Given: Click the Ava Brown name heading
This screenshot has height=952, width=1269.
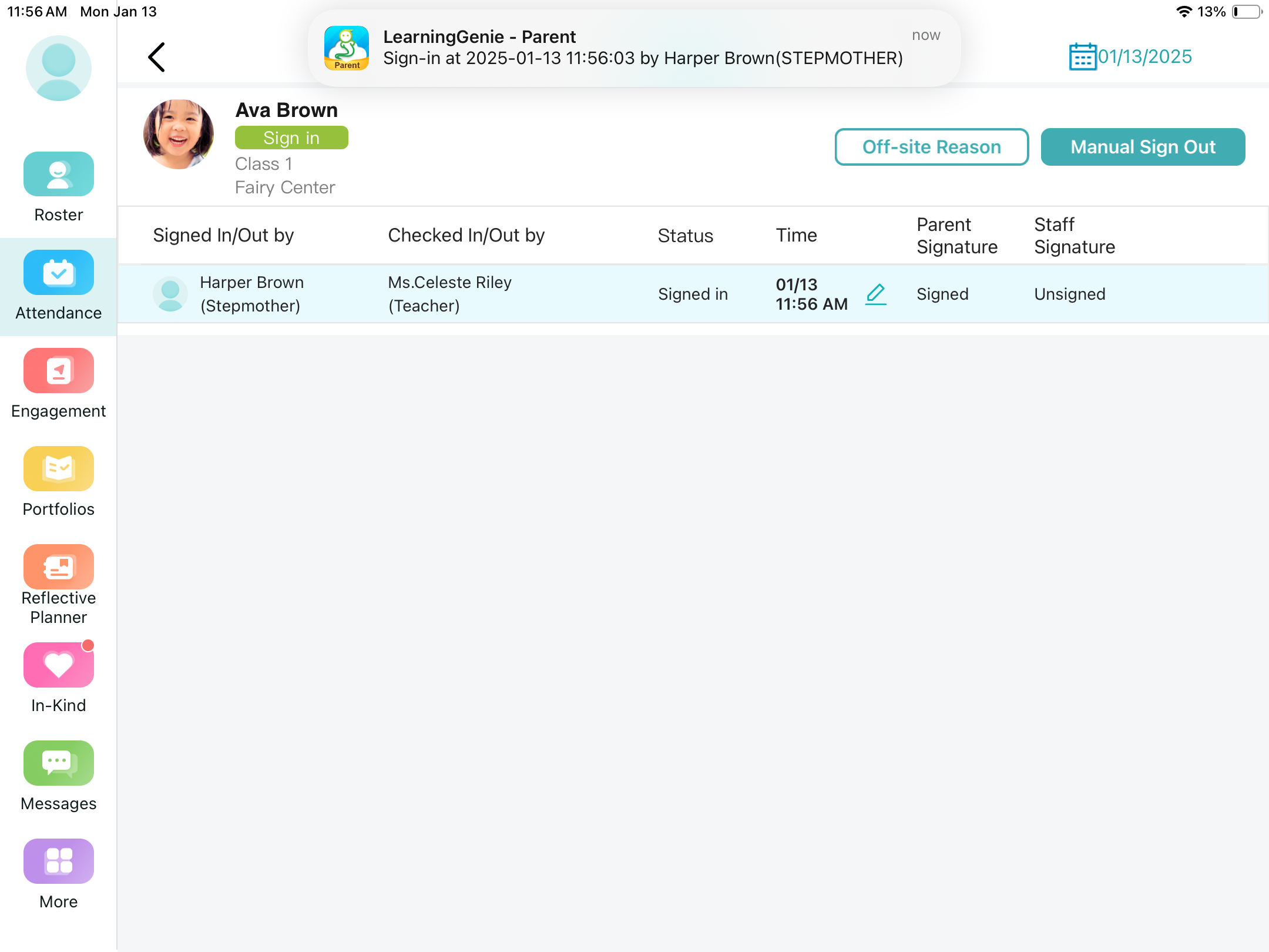Looking at the screenshot, I should tap(287, 110).
